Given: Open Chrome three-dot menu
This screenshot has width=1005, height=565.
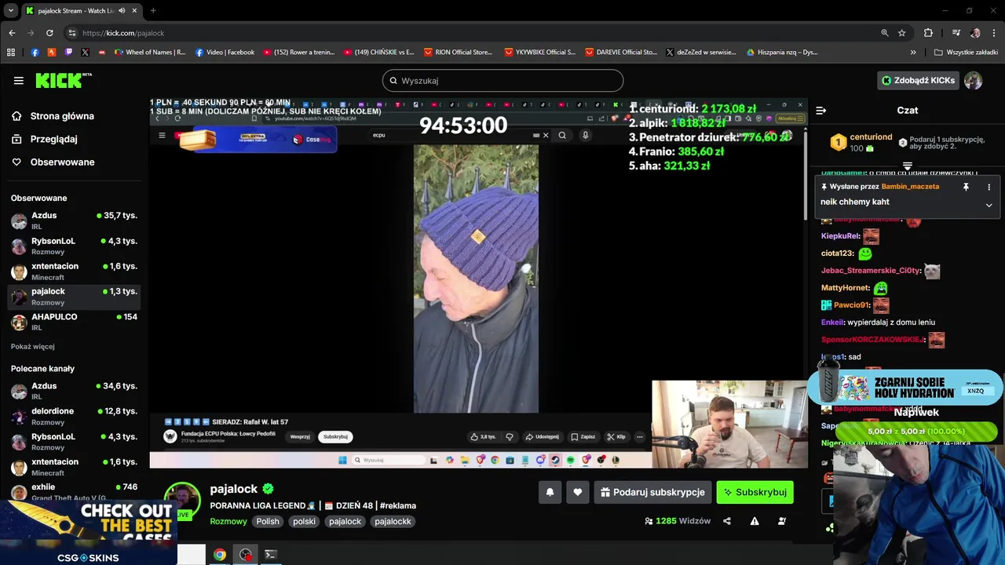Looking at the screenshot, I should (x=994, y=33).
